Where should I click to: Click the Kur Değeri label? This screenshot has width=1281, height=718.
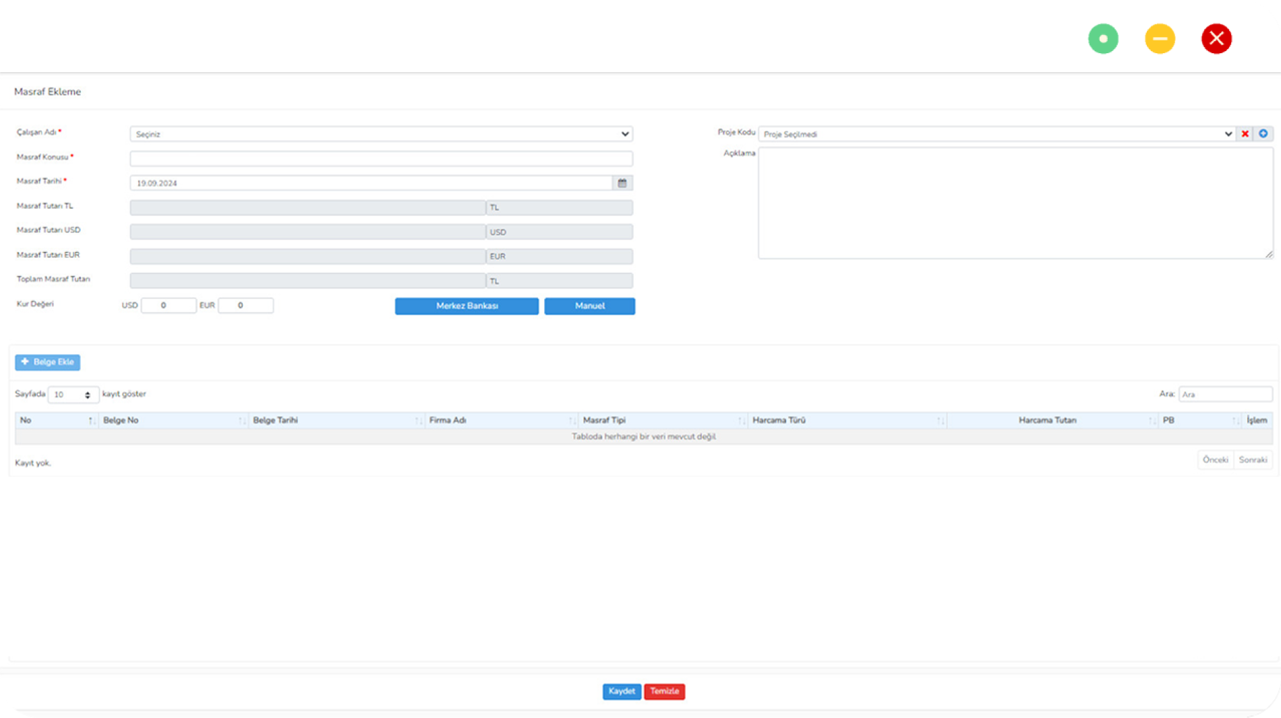point(35,304)
